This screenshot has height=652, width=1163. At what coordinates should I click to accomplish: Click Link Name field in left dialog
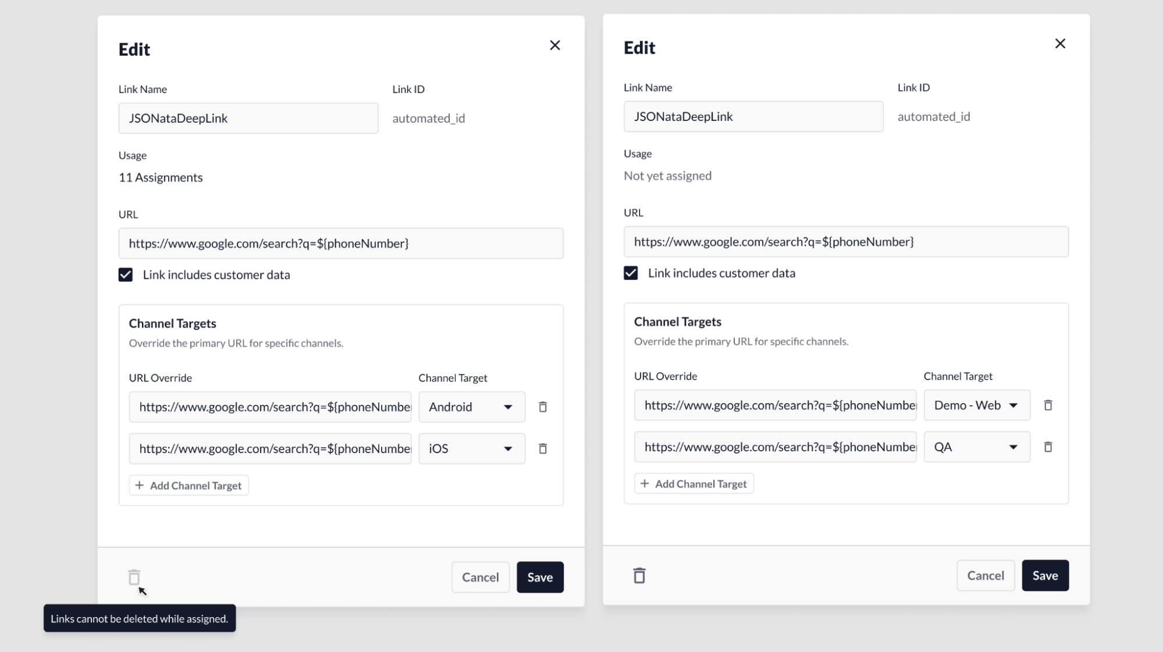248,118
